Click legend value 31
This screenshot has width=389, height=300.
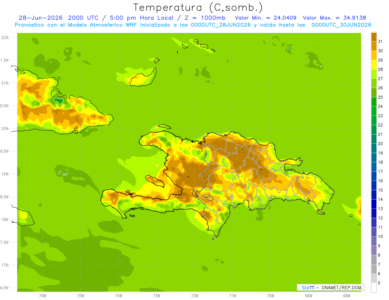[x=381, y=41]
